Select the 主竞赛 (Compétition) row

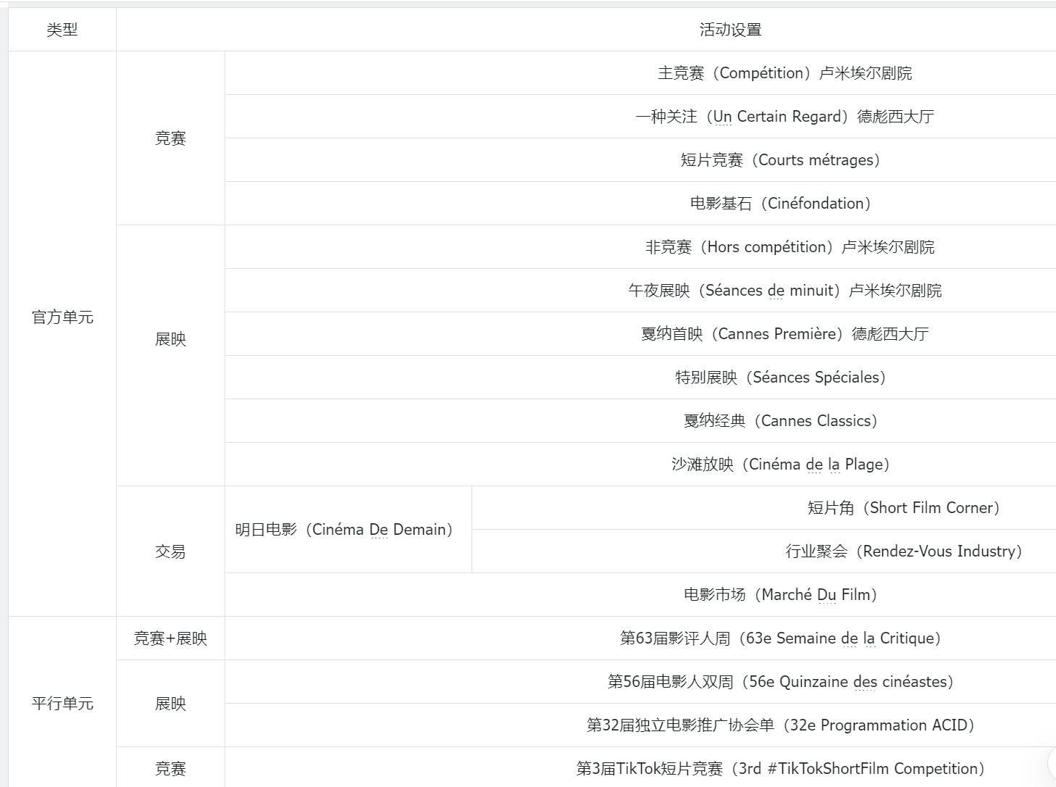(784, 73)
